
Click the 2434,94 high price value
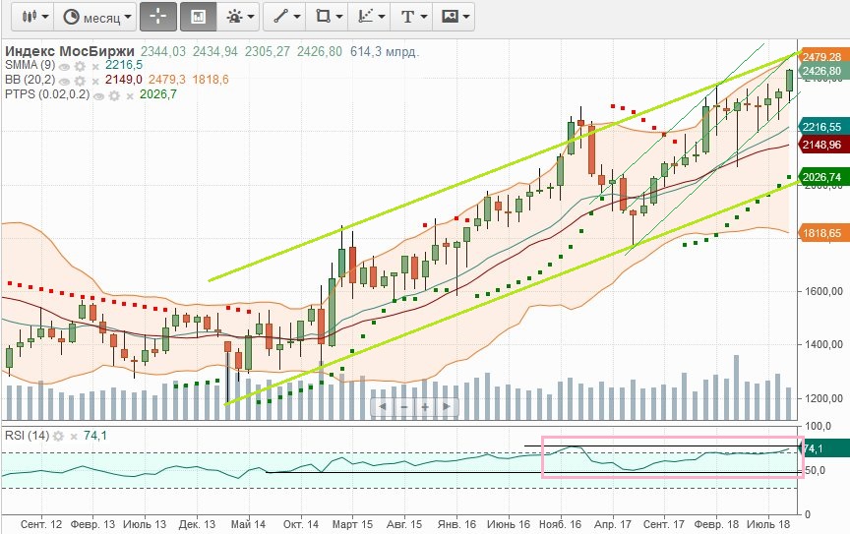[215, 52]
